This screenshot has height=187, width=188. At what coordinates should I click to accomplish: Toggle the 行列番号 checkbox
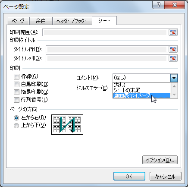coord(16,100)
